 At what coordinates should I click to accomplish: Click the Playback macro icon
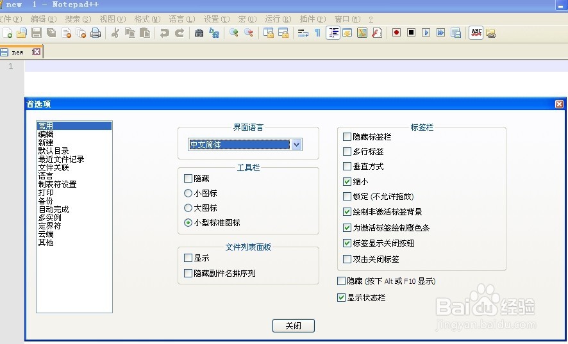(426, 33)
